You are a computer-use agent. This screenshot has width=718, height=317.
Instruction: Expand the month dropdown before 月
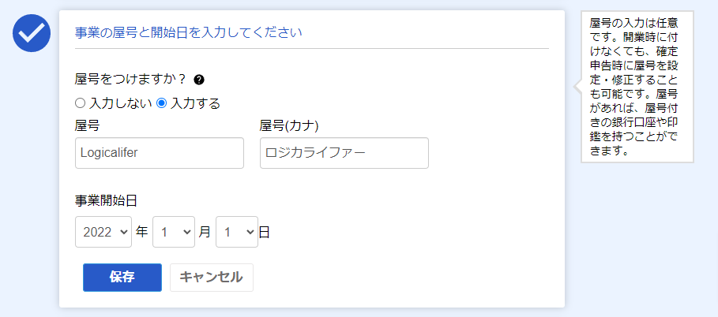(173, 232)
